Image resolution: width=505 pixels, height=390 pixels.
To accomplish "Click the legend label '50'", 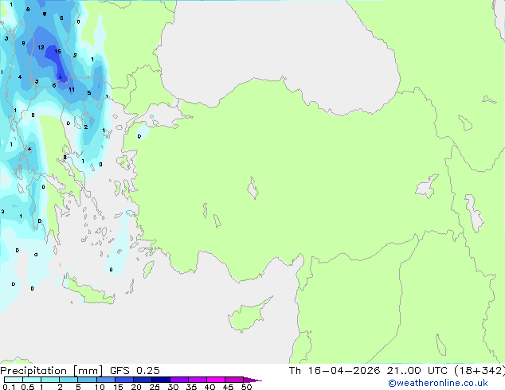I will click(x=246, y=387).
